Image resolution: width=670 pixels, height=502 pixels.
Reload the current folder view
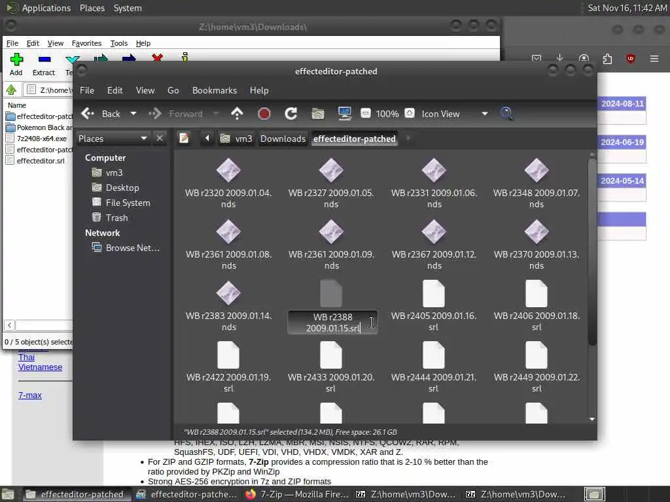tap(291, 114)
